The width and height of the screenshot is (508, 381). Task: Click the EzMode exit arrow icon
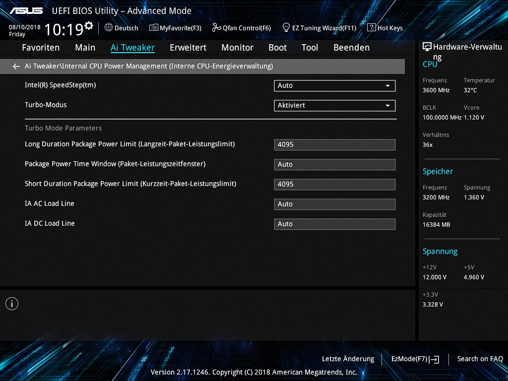click(434, 359)
